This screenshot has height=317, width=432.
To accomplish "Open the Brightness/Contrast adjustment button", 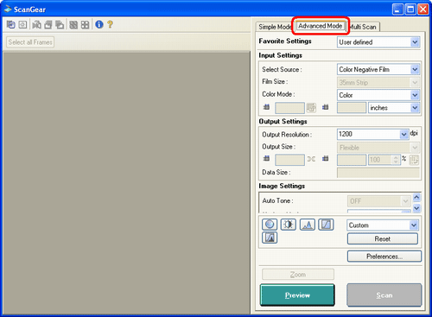I will pos(289,225).
